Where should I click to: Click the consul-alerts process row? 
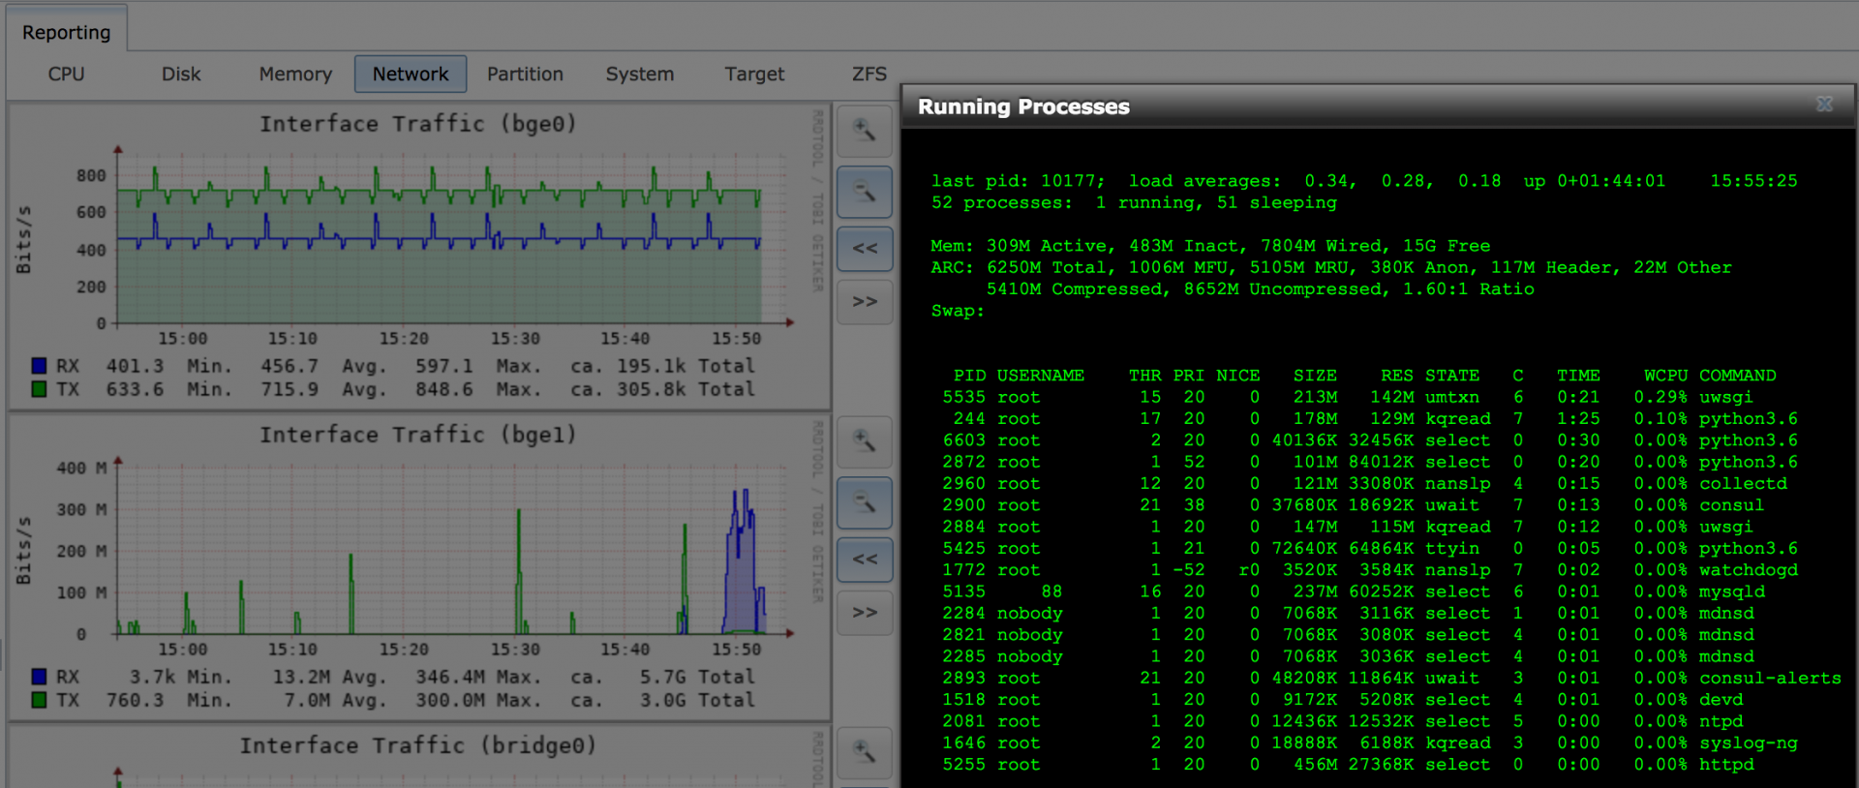(x=1391, y=678)
